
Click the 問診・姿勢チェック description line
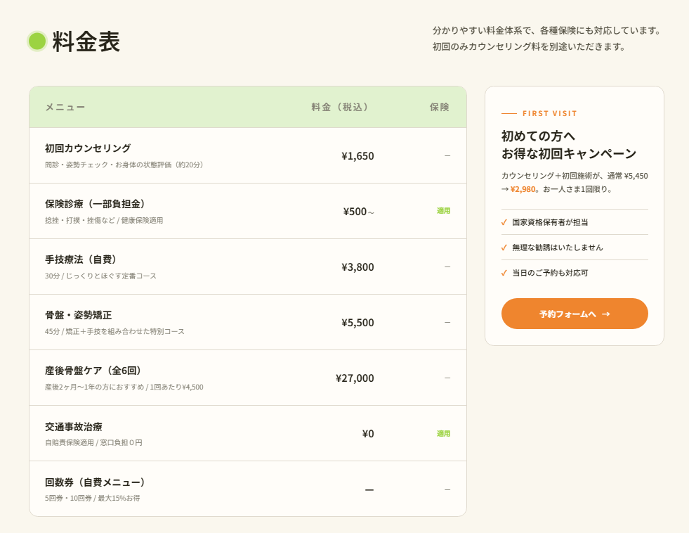[x=124, y=165]
